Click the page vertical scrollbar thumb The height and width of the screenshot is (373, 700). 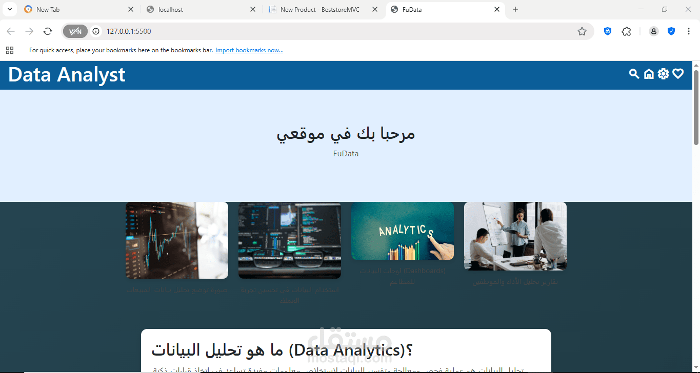[696, 107]
